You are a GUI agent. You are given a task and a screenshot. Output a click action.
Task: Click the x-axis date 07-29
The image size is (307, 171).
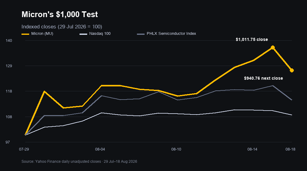click(x=24, y=149)
